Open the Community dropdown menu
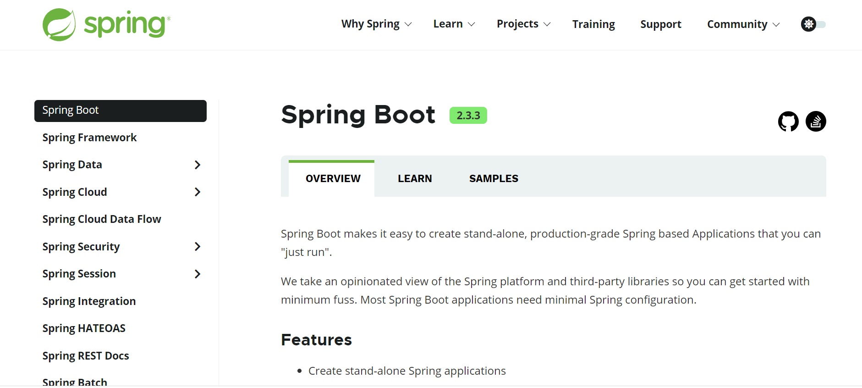The image size is (862, 388). 743,24
